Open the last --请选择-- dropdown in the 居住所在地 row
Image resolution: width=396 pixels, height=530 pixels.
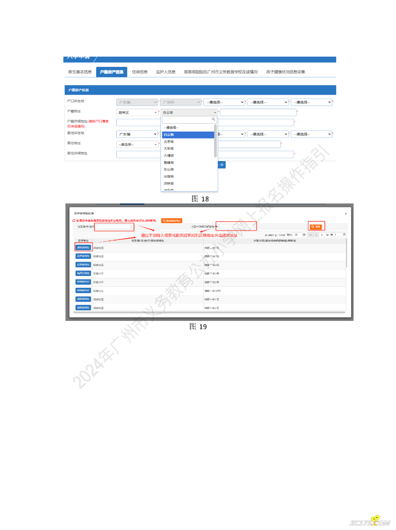312,134
